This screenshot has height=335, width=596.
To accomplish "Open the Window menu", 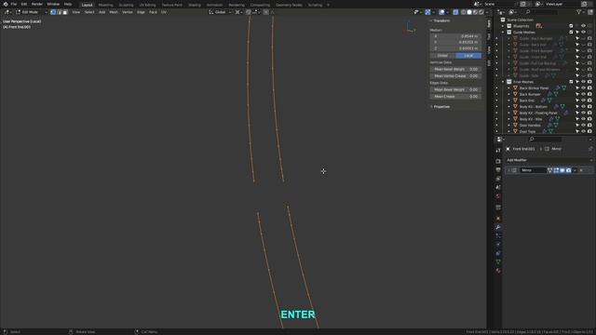I will tap(53, 4).
